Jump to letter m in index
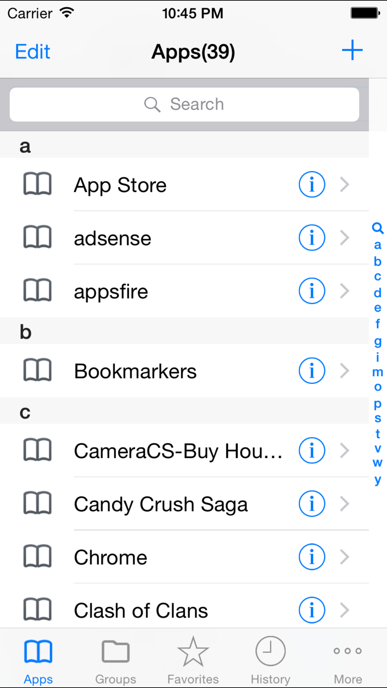 (x=378, y=372)
